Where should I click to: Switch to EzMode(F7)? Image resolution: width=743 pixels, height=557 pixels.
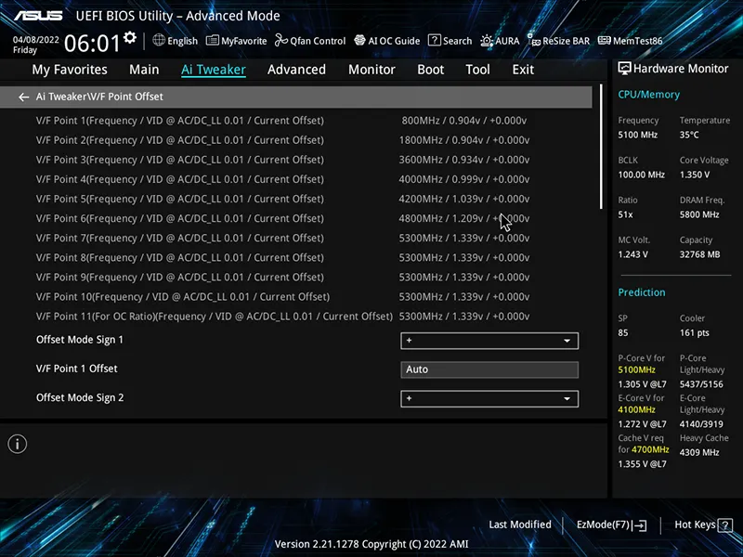click(x=611, y=525)
